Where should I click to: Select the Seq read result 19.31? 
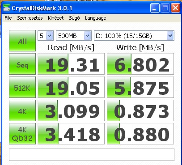[71, 64]
